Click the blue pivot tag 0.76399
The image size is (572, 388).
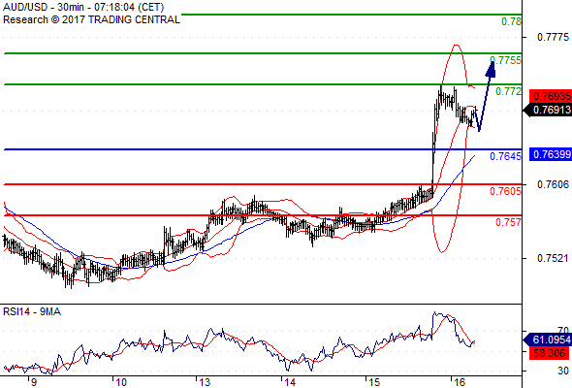click(551, 154)
